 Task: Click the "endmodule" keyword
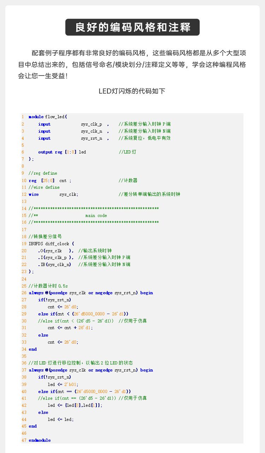[x=40, y=440]
